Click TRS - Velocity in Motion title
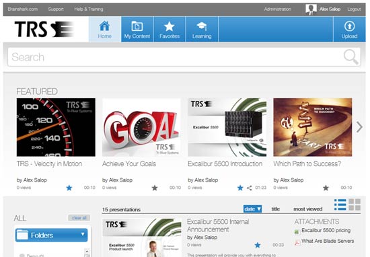The height and width of the screenshot is (257, 370). pyautogui.click(x=49, y=163)
